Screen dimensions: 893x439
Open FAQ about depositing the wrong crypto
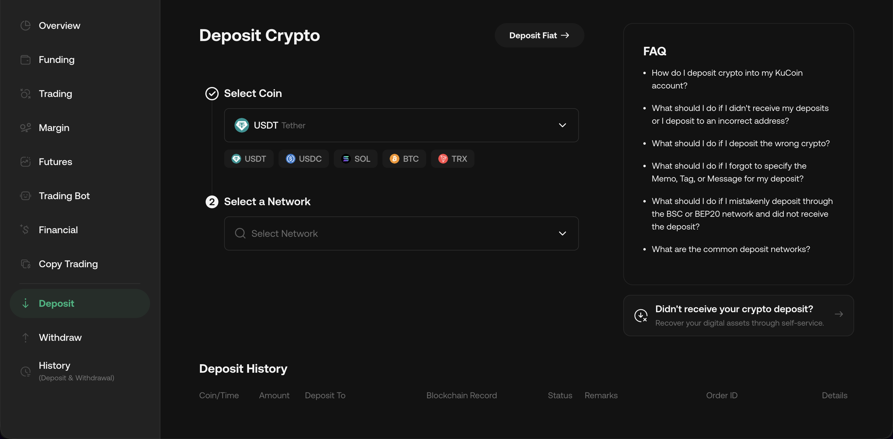tap(741, 143)
